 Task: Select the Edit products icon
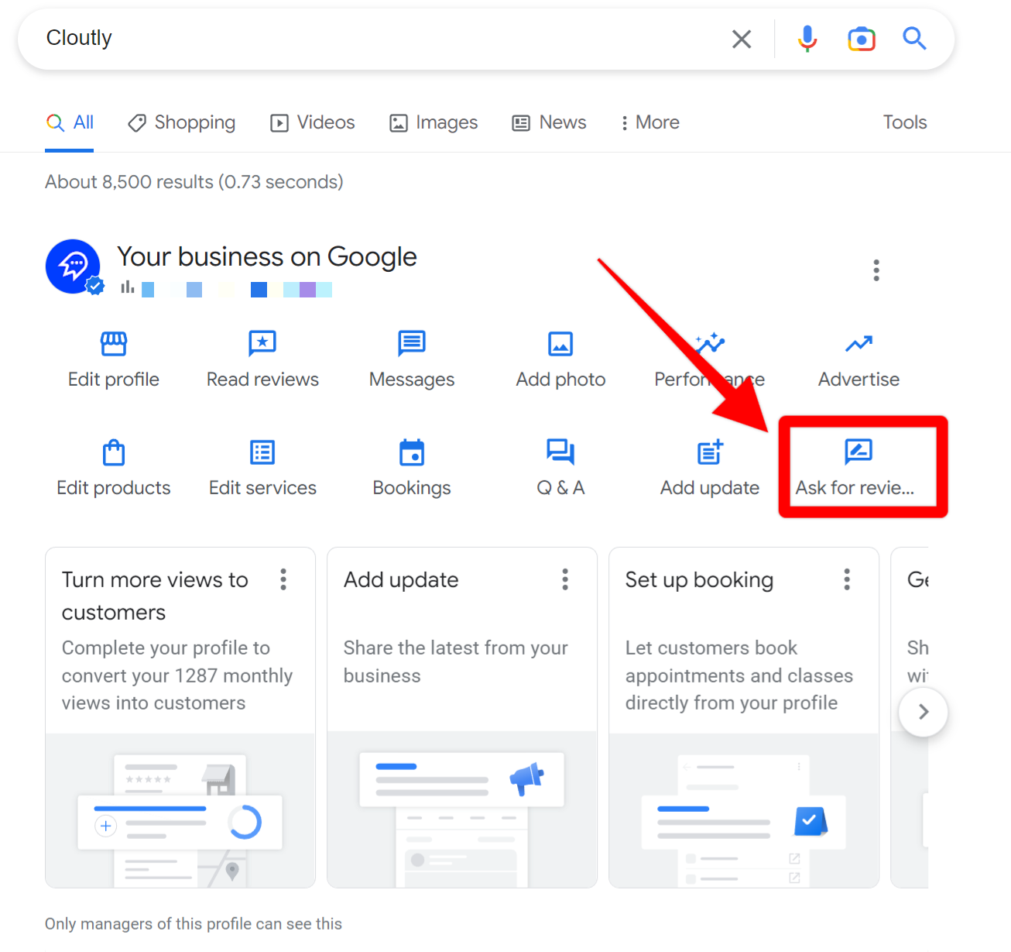tap(113, 452)
